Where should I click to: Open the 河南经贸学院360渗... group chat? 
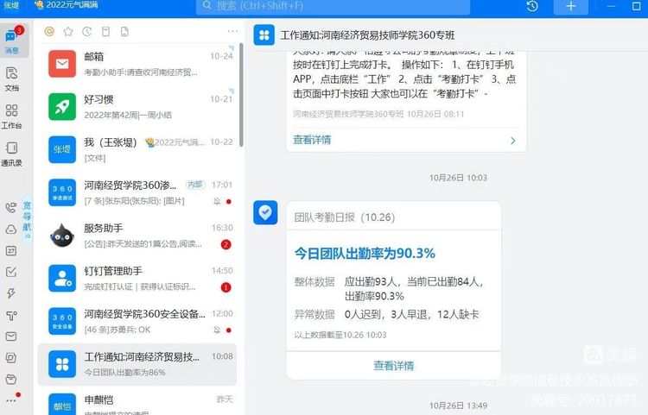click(137, 192)
